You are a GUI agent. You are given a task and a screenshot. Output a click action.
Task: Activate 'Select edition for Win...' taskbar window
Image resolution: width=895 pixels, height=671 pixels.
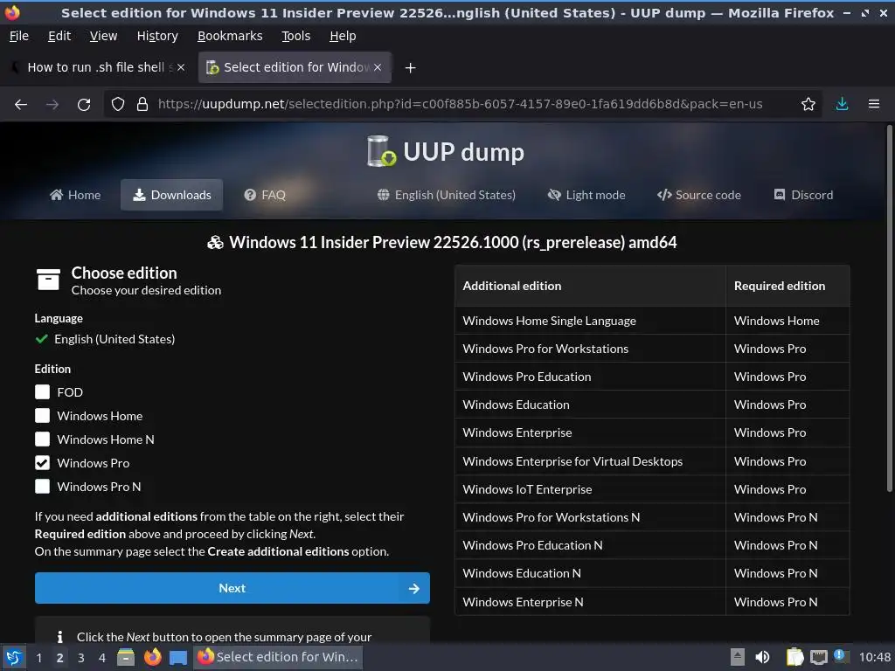278,657
